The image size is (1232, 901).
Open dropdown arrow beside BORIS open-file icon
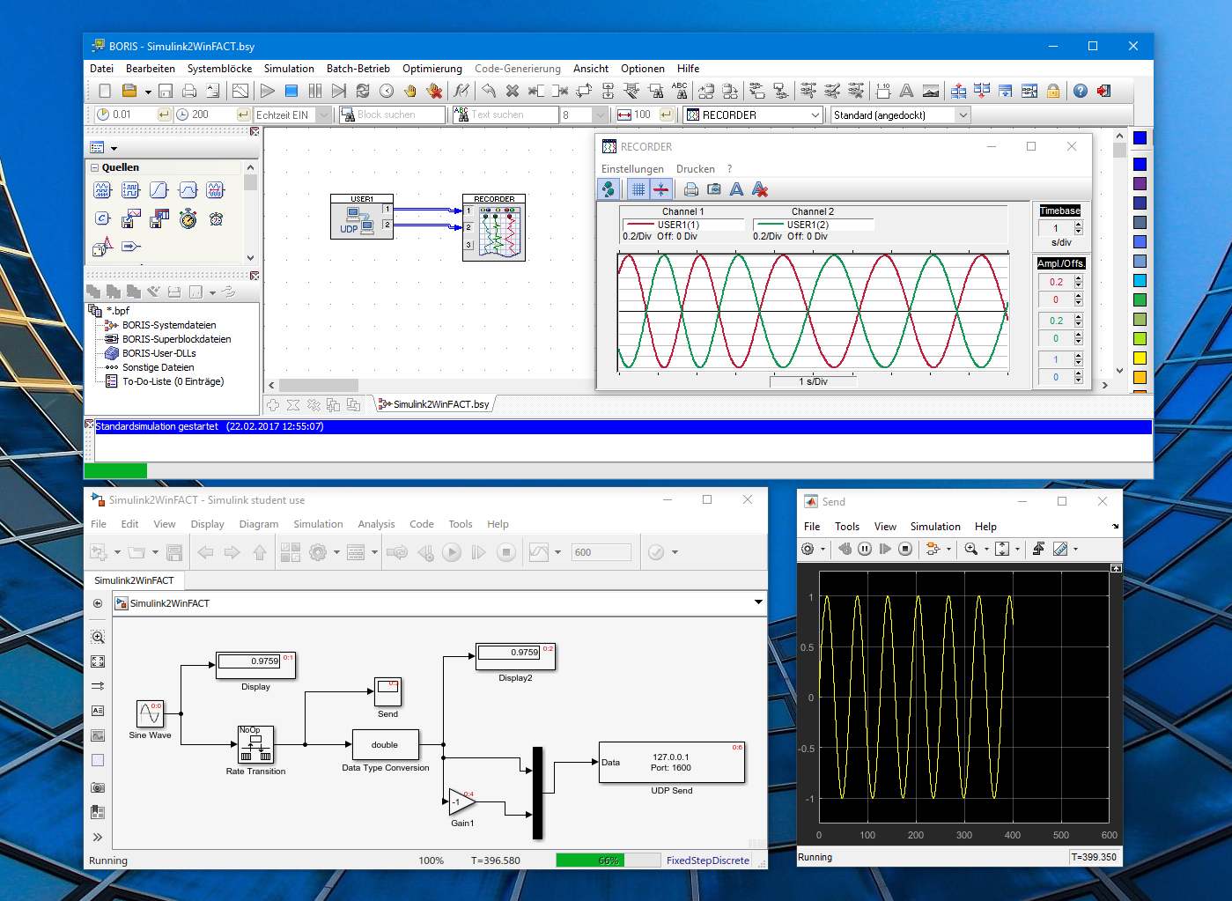pyautogui.click(x=148, y=92)
